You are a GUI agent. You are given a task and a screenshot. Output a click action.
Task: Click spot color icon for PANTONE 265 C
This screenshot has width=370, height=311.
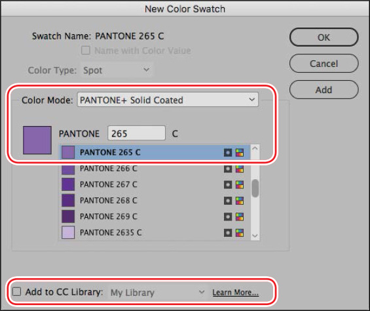pyautogui.click(x=228, y=152)
